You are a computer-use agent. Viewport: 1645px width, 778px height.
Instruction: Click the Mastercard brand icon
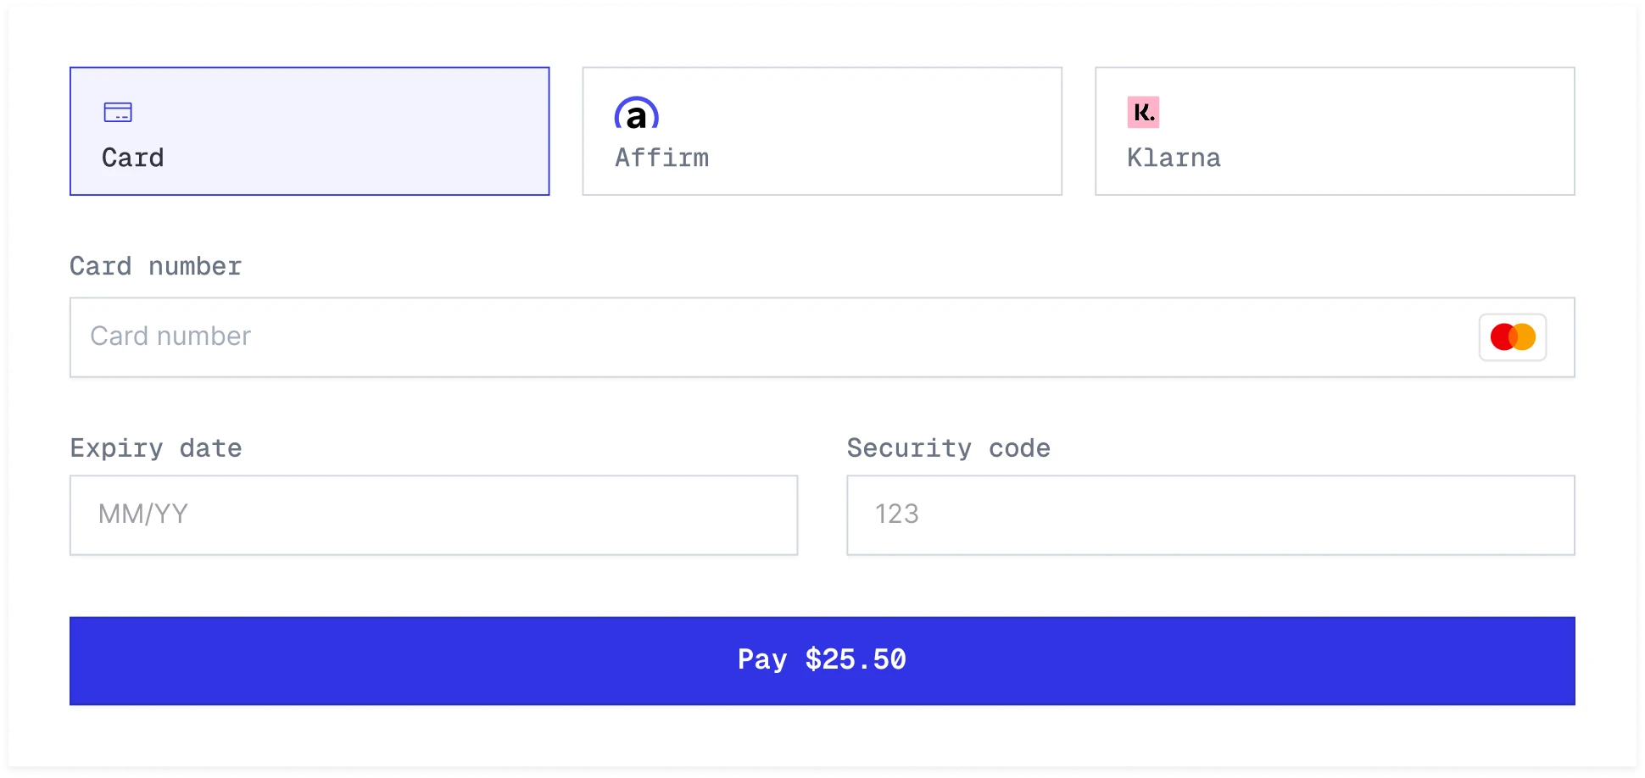point(1513,337)
